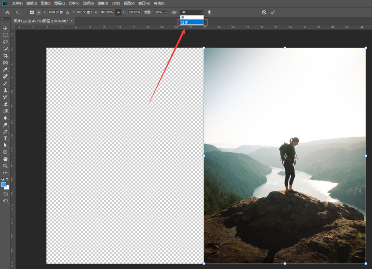Click the Photoshop Ps logo

click(4, 3)
